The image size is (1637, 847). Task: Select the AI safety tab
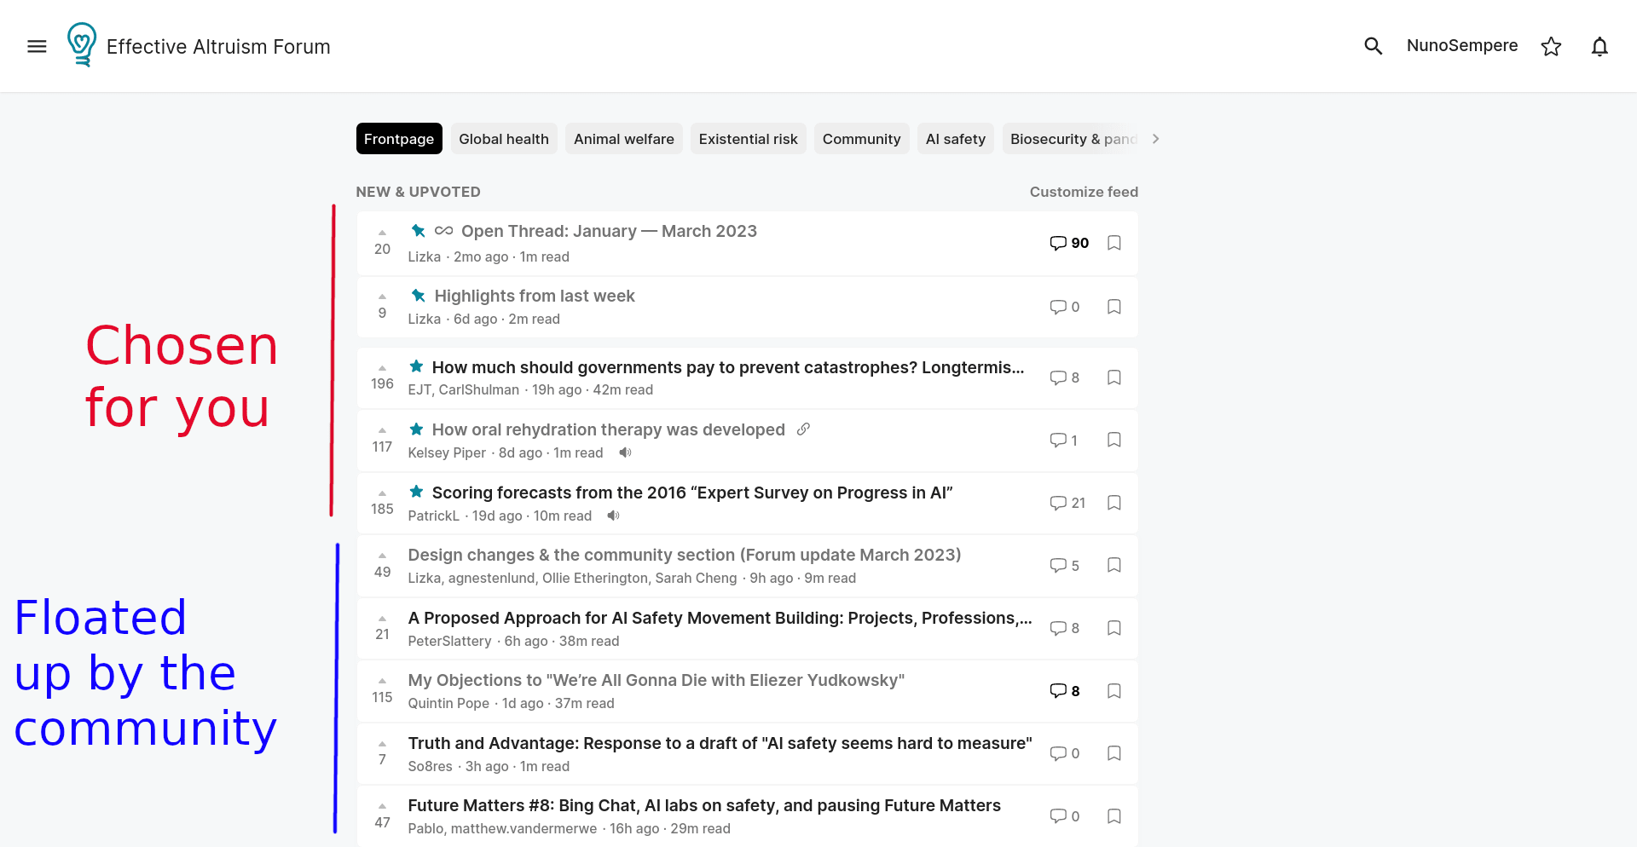tap(955, 139)
